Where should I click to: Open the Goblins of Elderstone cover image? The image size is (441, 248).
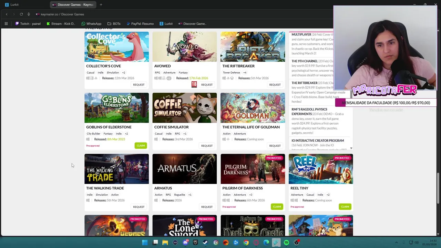[x=117, y=108]
